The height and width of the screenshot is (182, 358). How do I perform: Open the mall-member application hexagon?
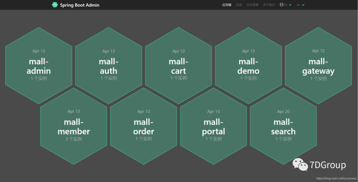(x=74, y=126)
